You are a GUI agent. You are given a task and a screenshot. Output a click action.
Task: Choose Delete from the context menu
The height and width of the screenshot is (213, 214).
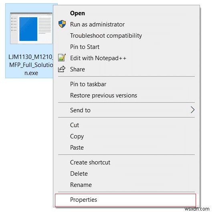coord(79,174)
